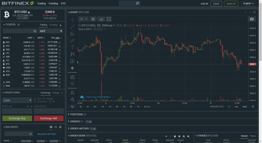262x143 pixels.
Task: Click the Exchange Sell button
Action: coord(49,118)
